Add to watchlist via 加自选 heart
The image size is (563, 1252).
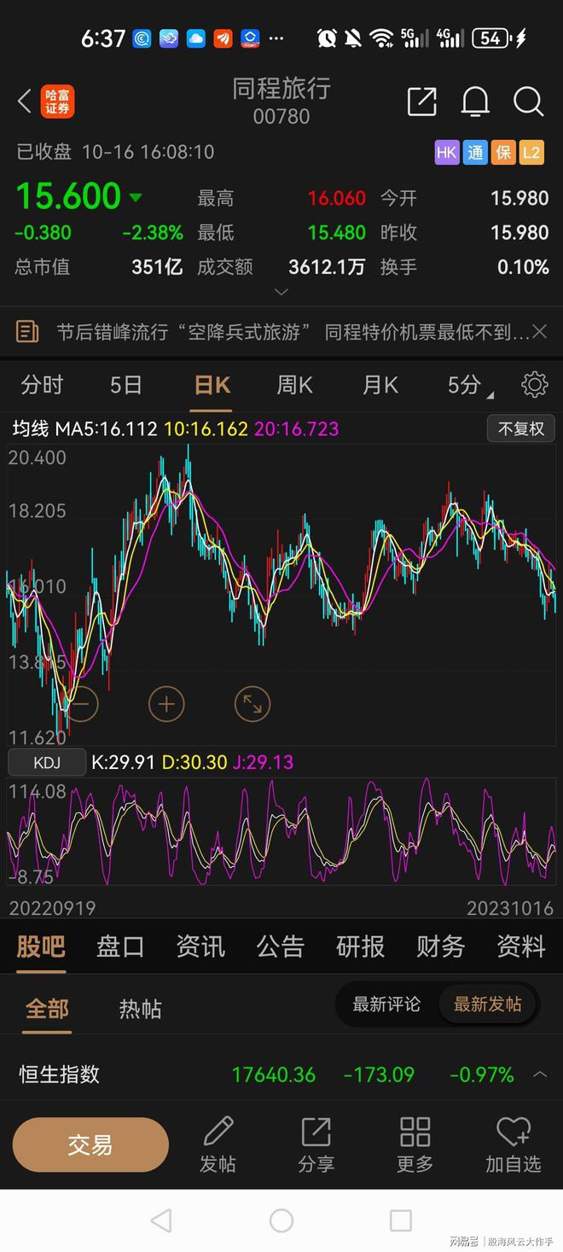[x=514, y=1145]
